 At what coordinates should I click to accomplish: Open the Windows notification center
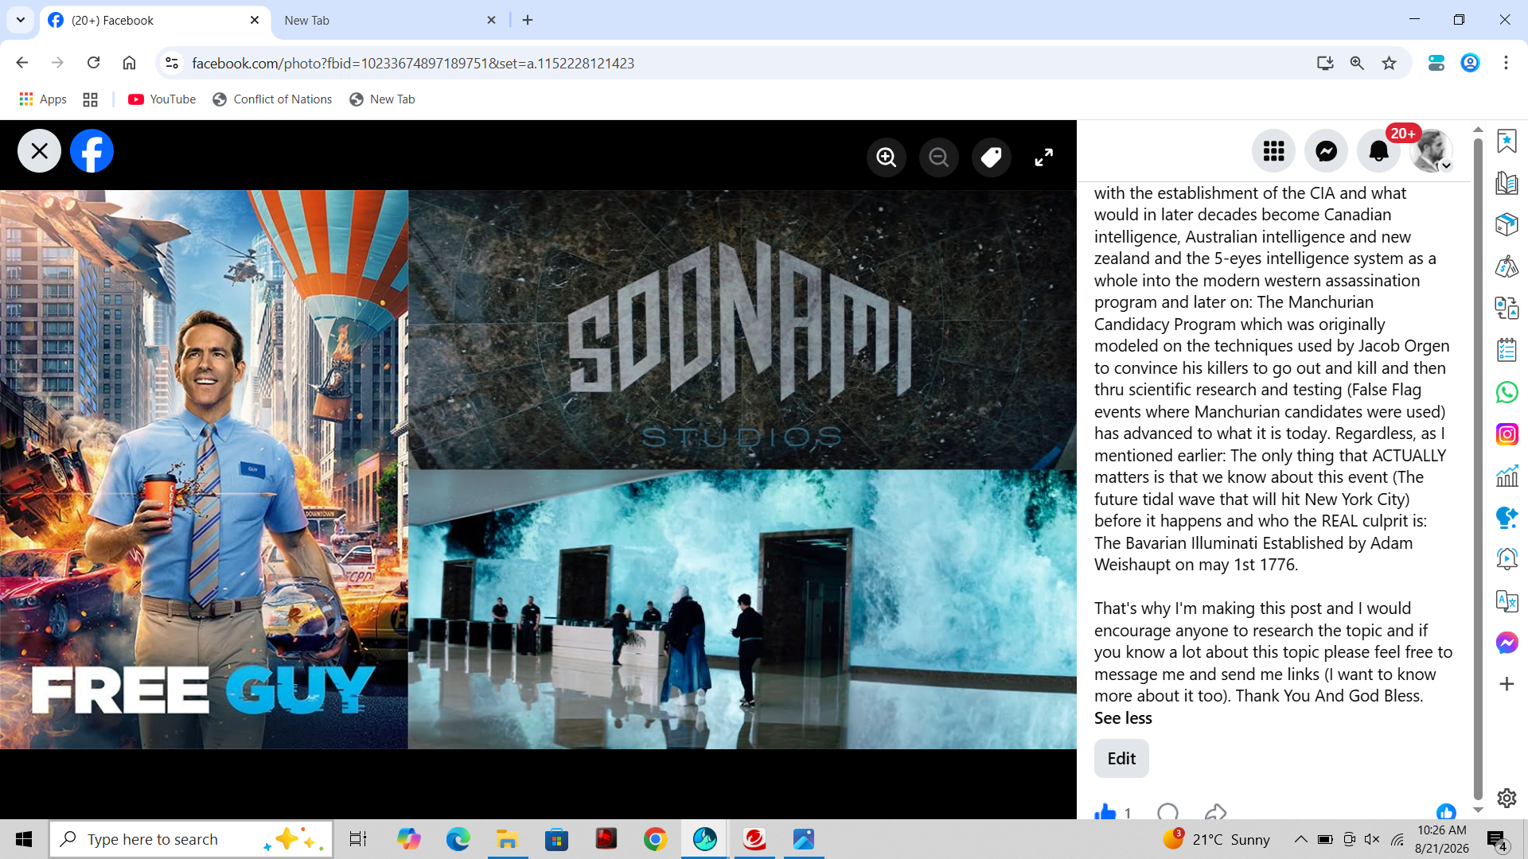point(1497,839)
